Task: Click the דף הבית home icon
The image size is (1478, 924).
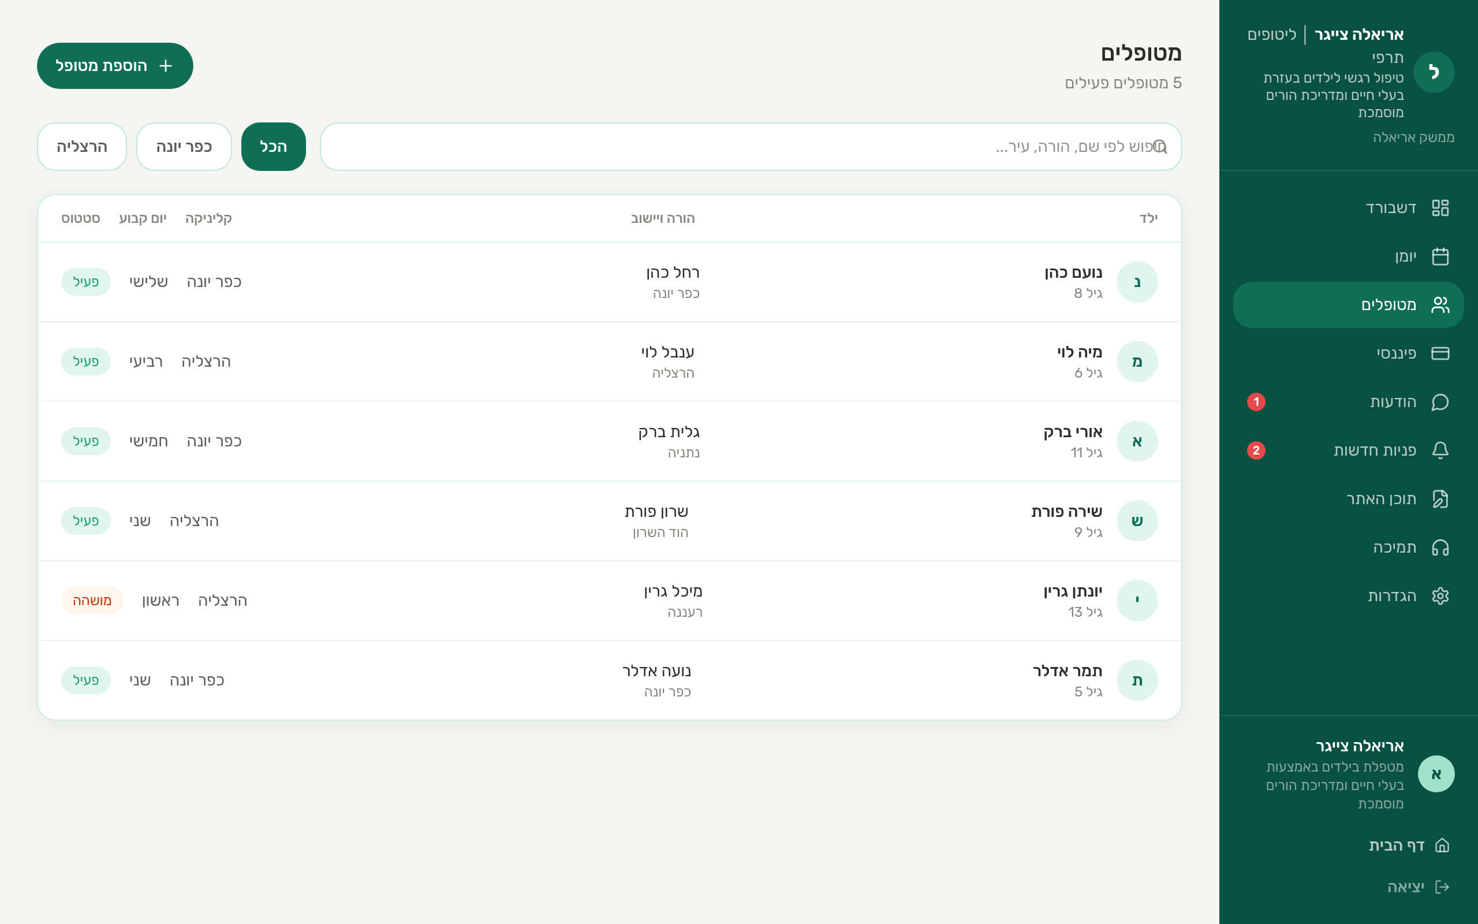Action: point(1442,845)
